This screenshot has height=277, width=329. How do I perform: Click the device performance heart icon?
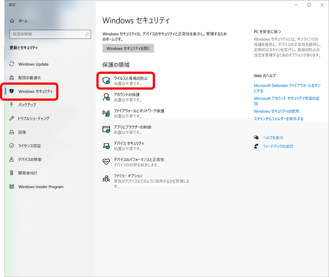click(106, 162)
